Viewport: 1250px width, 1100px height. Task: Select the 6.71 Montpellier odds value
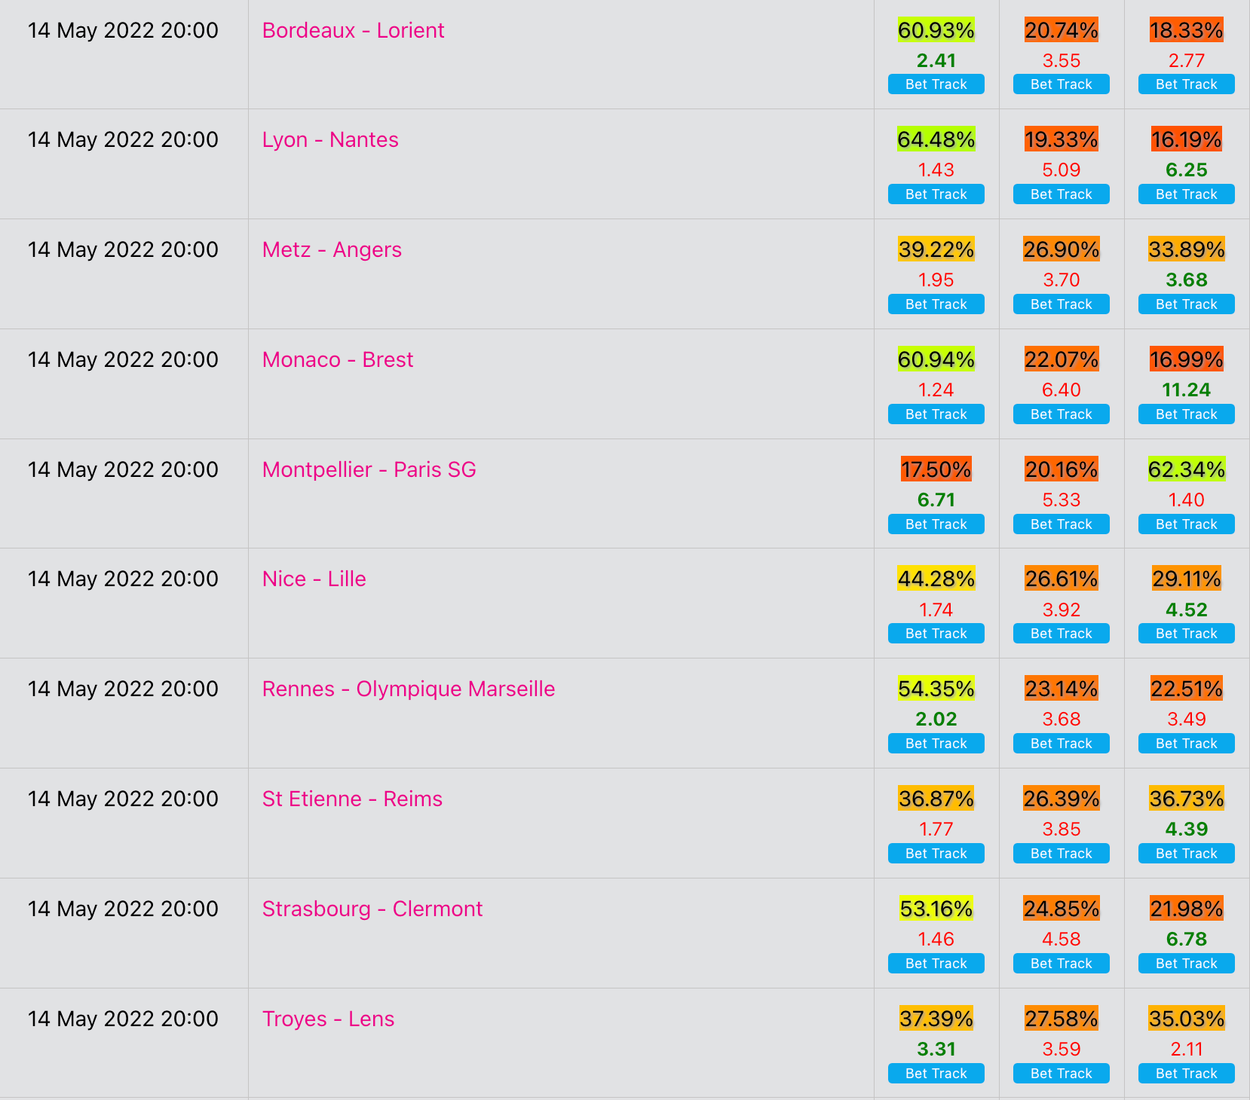click(936, 500)
